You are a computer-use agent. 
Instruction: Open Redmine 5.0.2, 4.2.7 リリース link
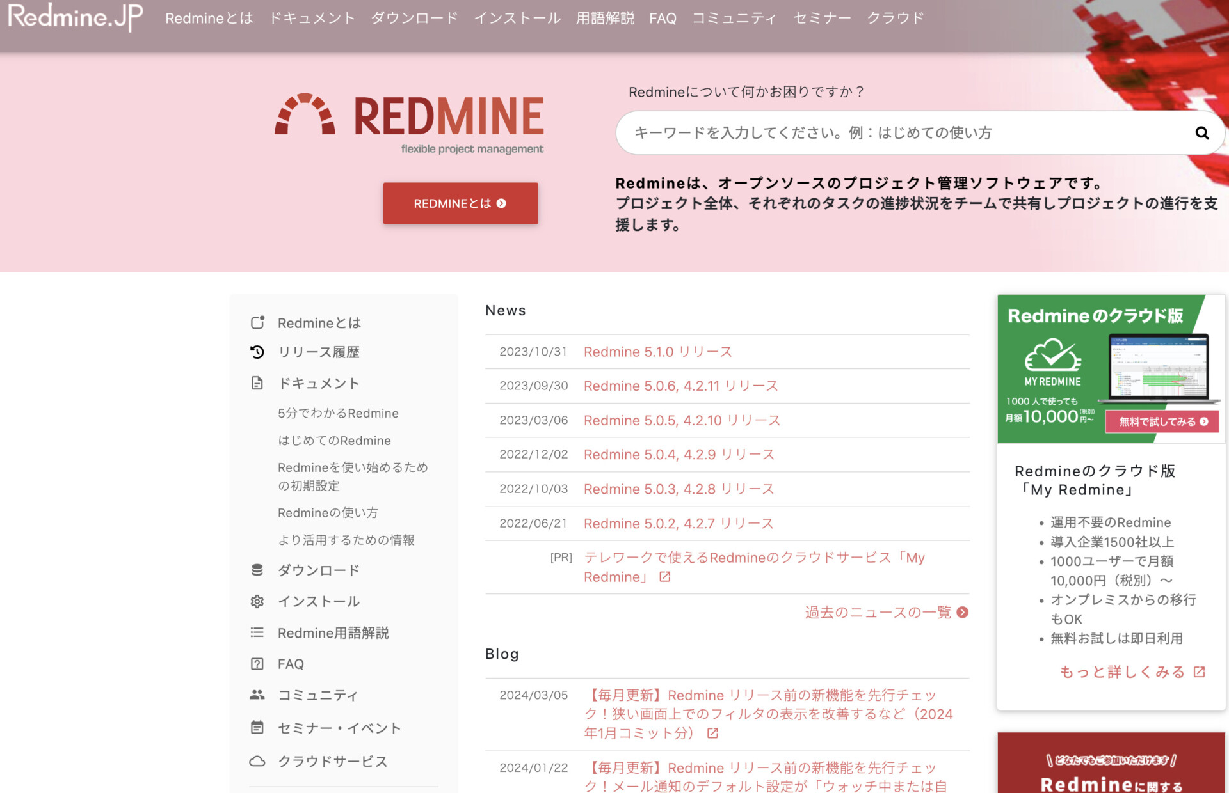[679, 523]
